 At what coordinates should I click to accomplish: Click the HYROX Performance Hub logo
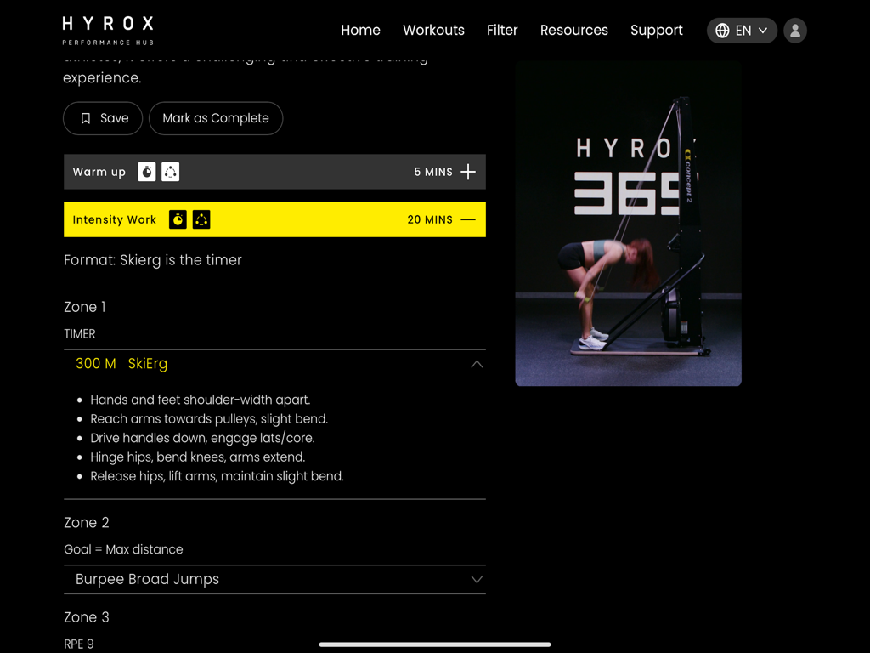[107, 29]
